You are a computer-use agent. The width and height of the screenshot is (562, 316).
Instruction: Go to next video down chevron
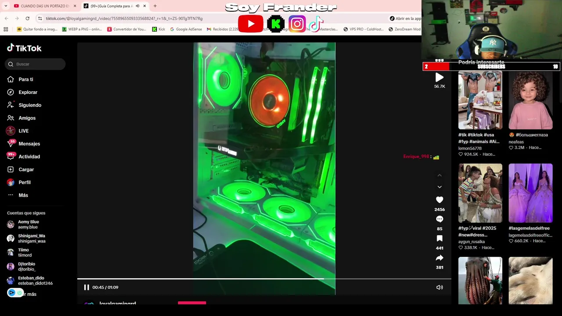click(x=440, y=187)
